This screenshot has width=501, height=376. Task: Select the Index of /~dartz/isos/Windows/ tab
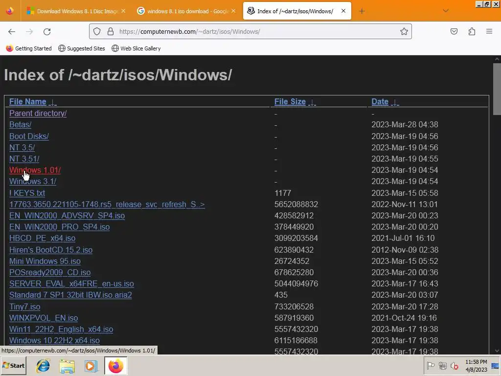click(x=297, y=11)
